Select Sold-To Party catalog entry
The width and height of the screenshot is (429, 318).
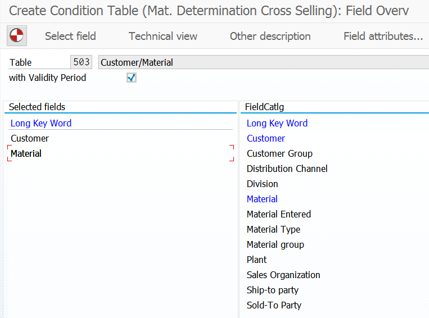click(x=274, y=305)
